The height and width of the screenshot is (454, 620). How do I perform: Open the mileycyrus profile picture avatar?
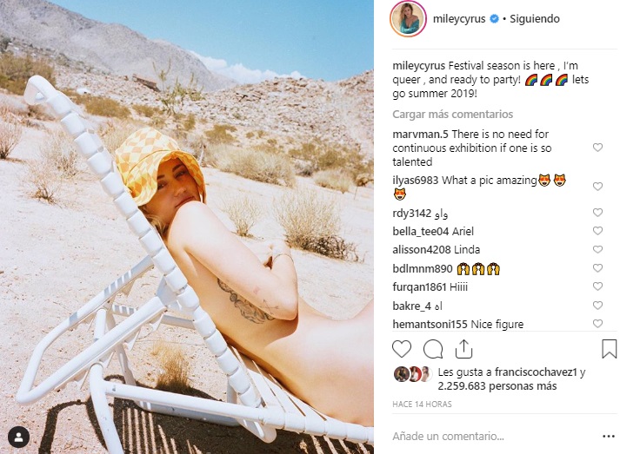click(408, 19)
